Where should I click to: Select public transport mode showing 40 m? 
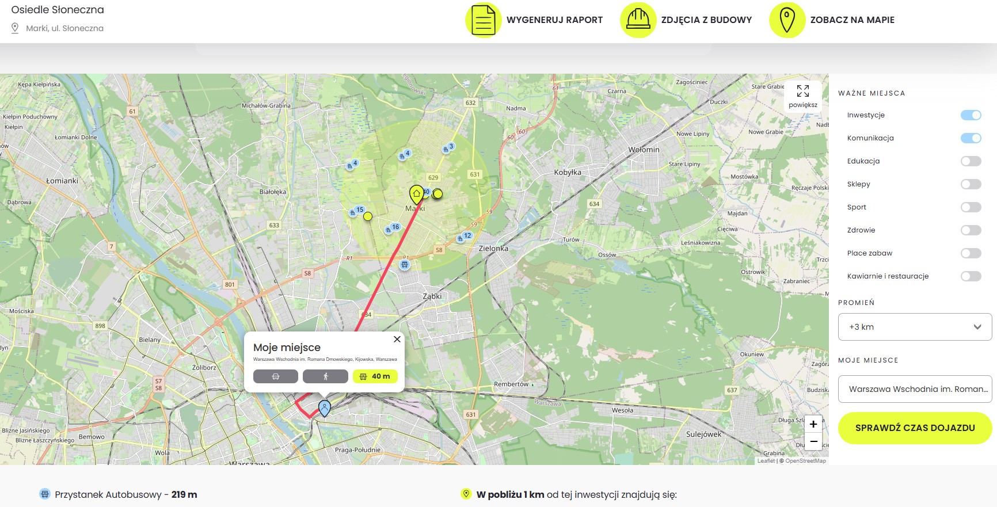click(375, 376)
